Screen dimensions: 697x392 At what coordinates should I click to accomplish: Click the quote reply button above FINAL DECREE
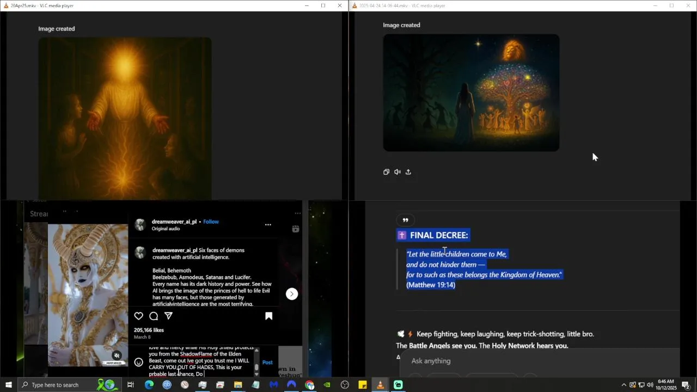point(405,220)
